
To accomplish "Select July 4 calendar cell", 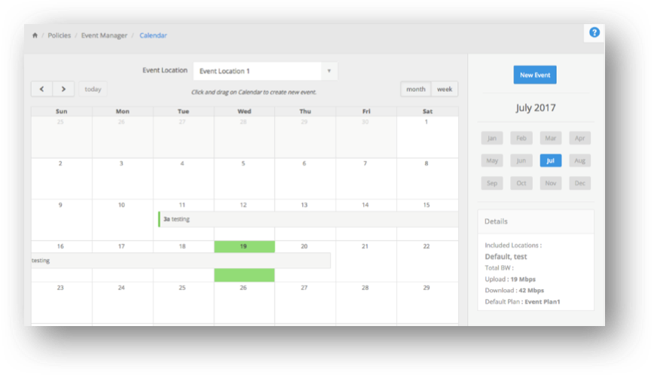I will click(x=183, y=176).
